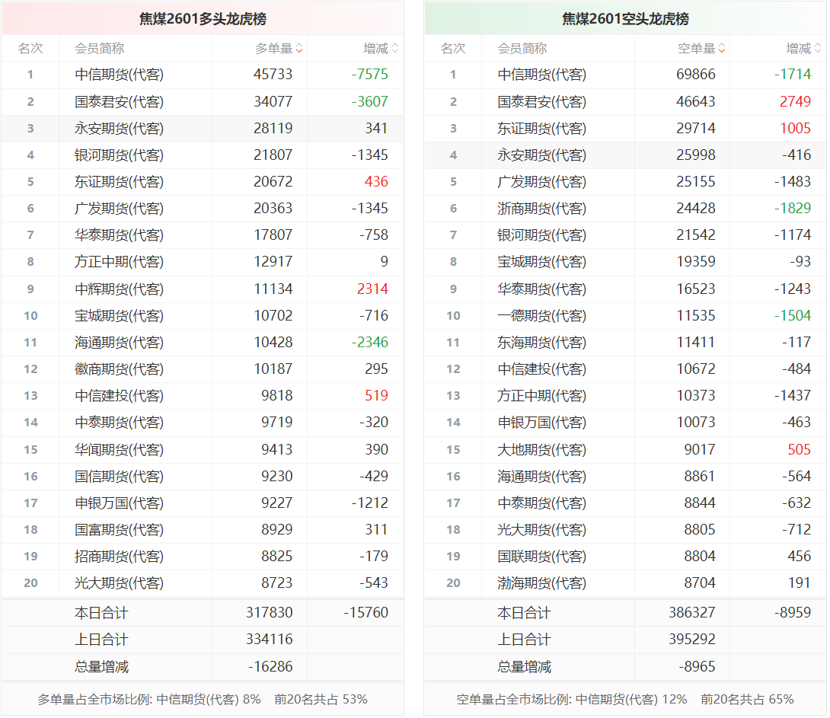Select 国泰君安(代客) in short table
This screenshot has height=718, width=830.
(542, 101)
